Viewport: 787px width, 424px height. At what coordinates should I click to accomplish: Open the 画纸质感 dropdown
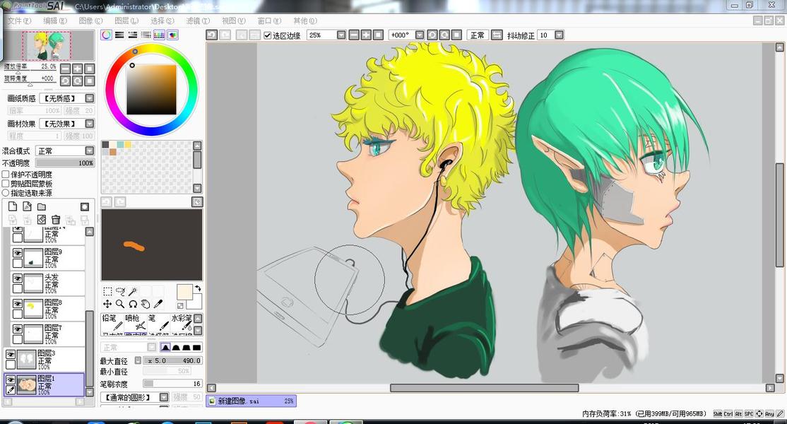coord(89,98)
